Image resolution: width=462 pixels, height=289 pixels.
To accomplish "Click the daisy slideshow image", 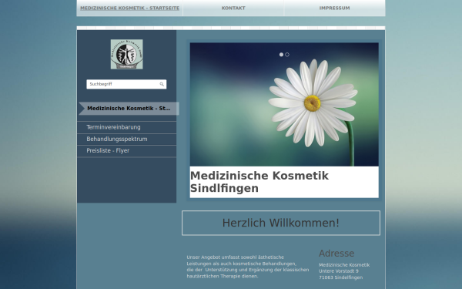I will (284, 104).
